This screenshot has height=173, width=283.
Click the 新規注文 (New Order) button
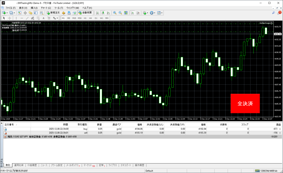pyautogui.click(x=53, y=13)
